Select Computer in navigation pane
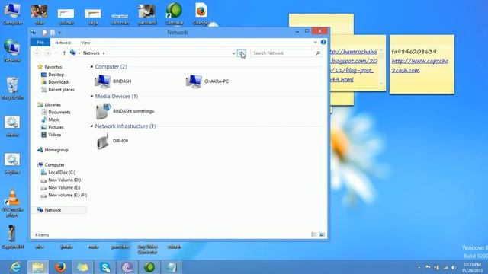This screenshot has width=488, height=274. pyautogui.click(x=51, y=165)
